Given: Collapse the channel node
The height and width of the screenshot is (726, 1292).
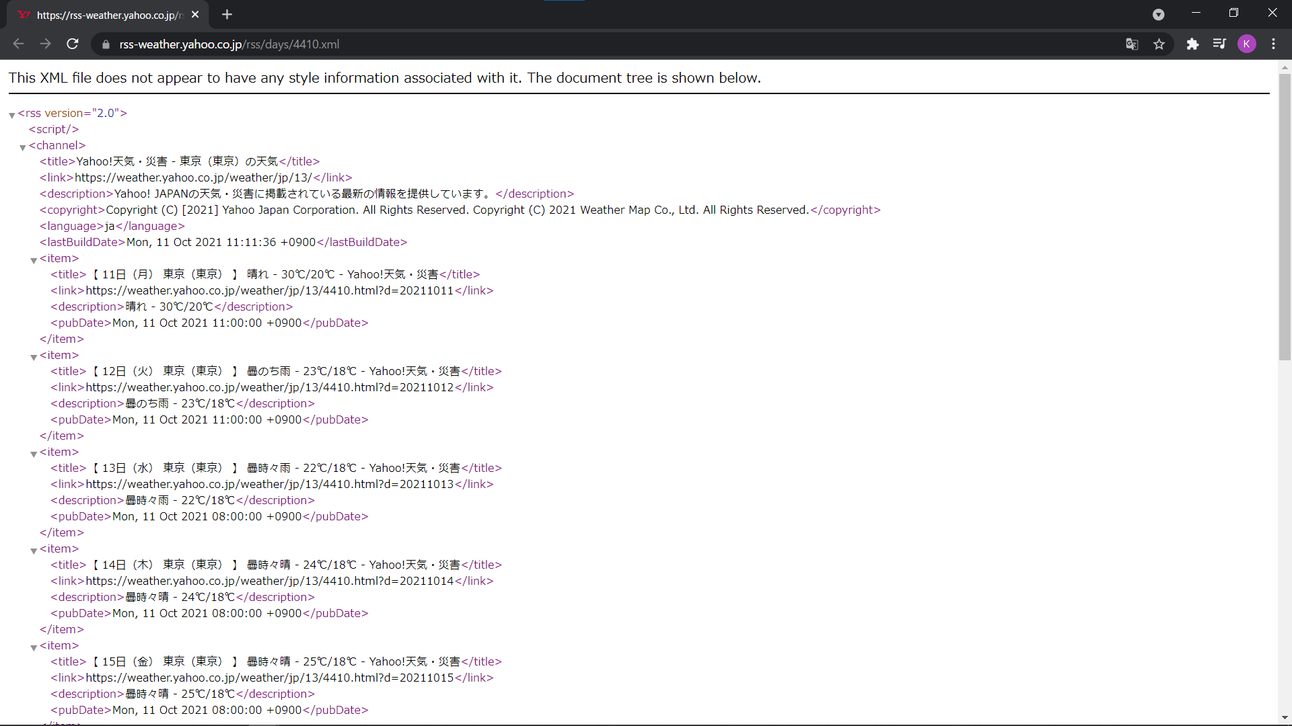Looking at the screenshot, I should [23, 147].
